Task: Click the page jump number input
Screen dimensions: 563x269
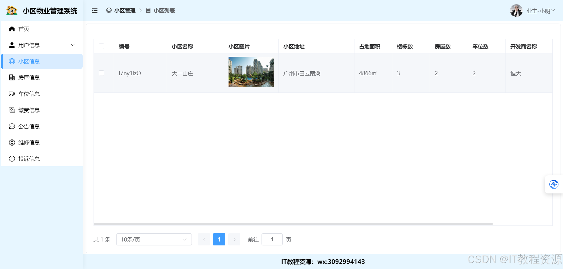Action: pos(272,239)
